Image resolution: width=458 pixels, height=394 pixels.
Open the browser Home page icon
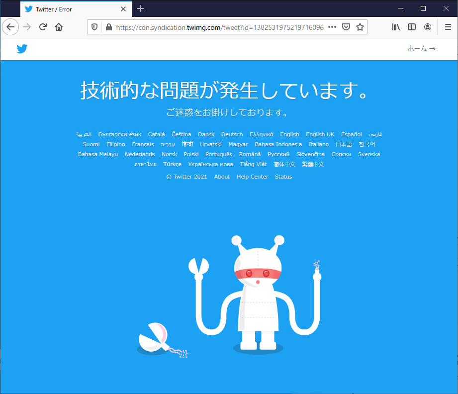(x=59, y=27)
